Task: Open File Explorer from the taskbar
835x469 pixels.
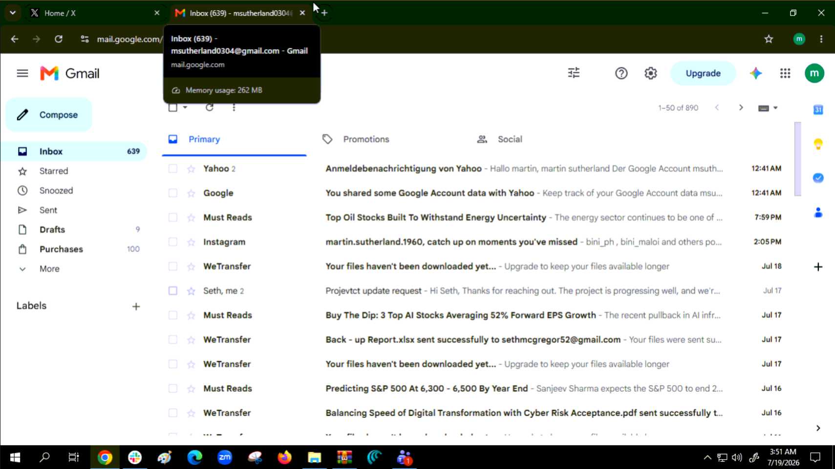Action: coord(314,457)
